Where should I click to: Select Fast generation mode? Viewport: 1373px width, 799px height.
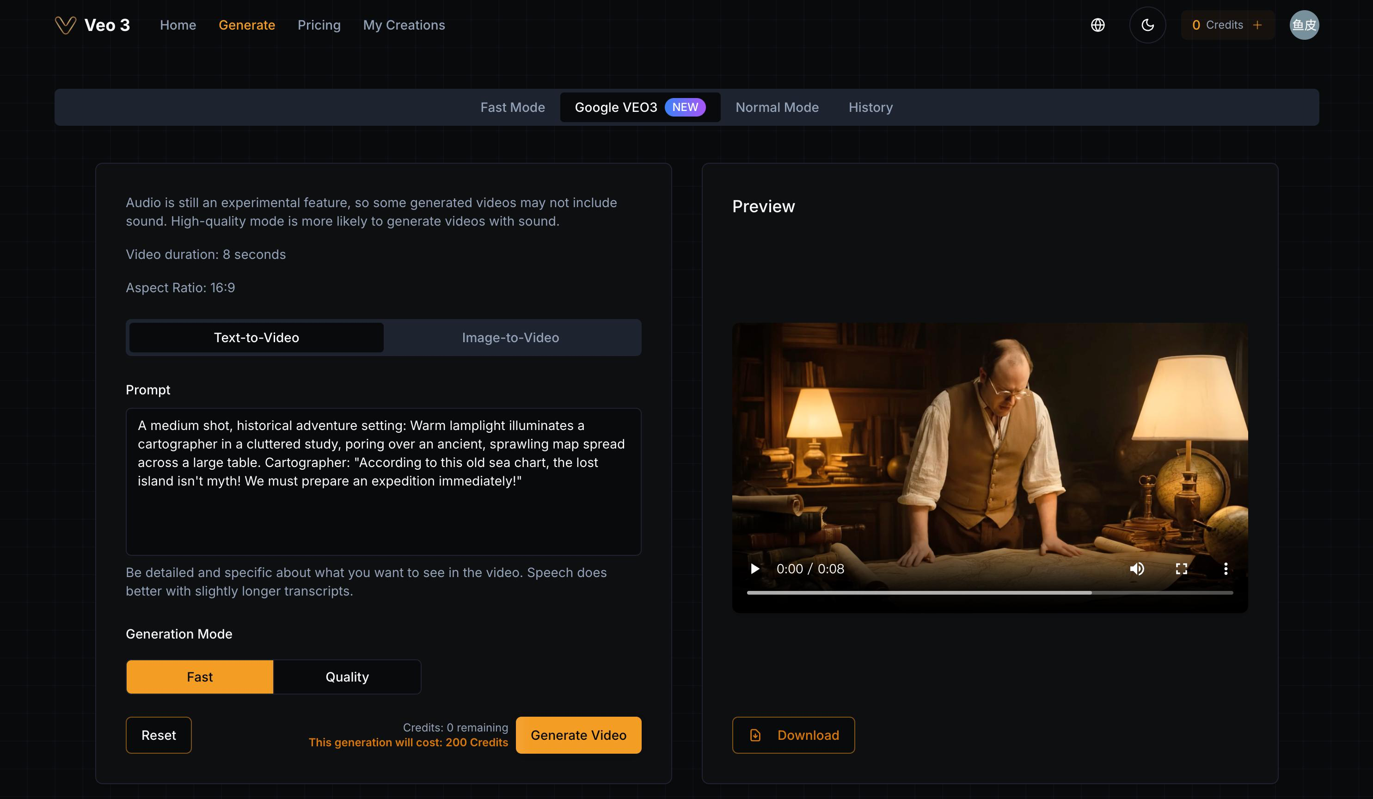click(200, 677)
